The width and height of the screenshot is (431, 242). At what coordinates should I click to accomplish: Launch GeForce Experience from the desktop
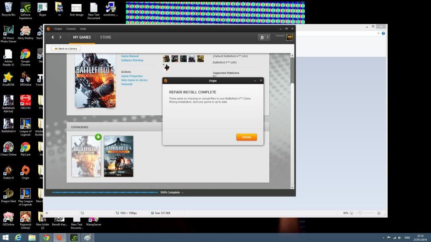click(25, 11)
